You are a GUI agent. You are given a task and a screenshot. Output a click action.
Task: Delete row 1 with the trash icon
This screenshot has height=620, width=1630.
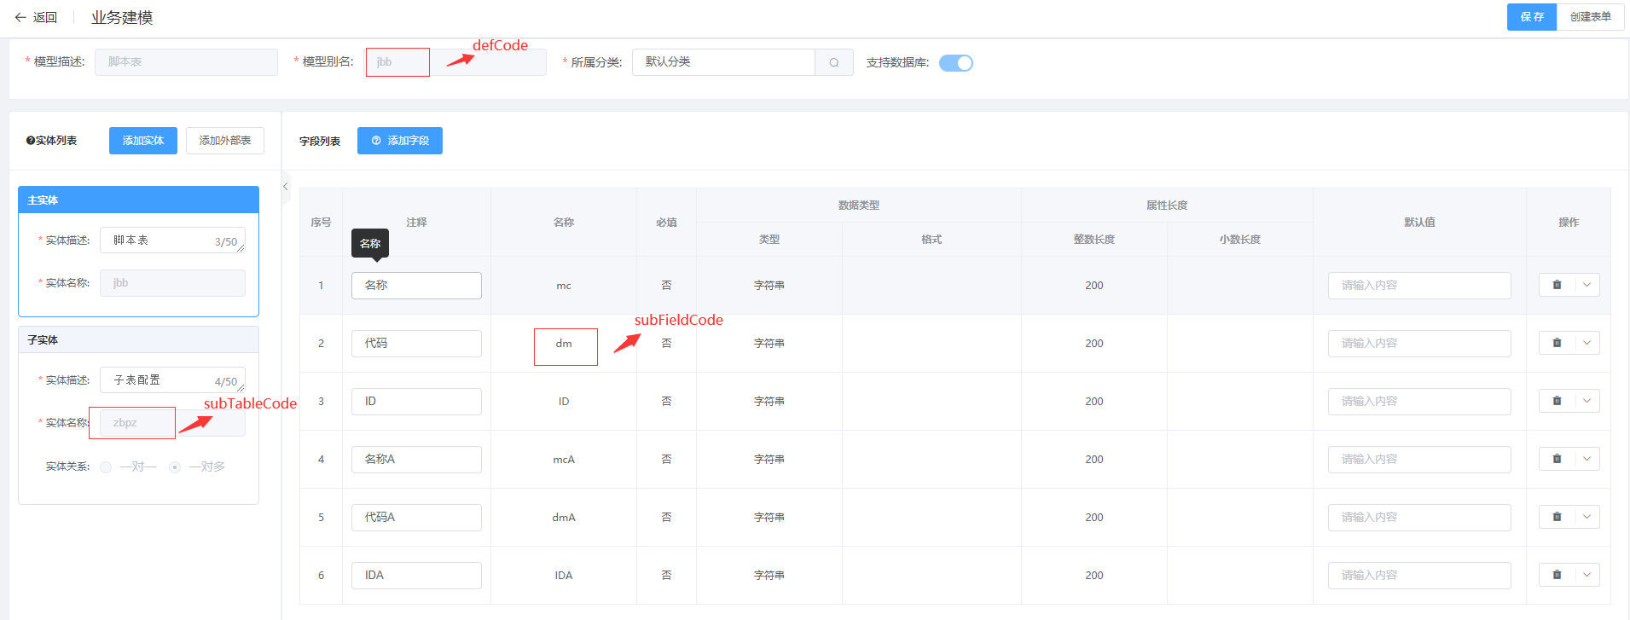pyautogui.click(x=1557, y=285)
